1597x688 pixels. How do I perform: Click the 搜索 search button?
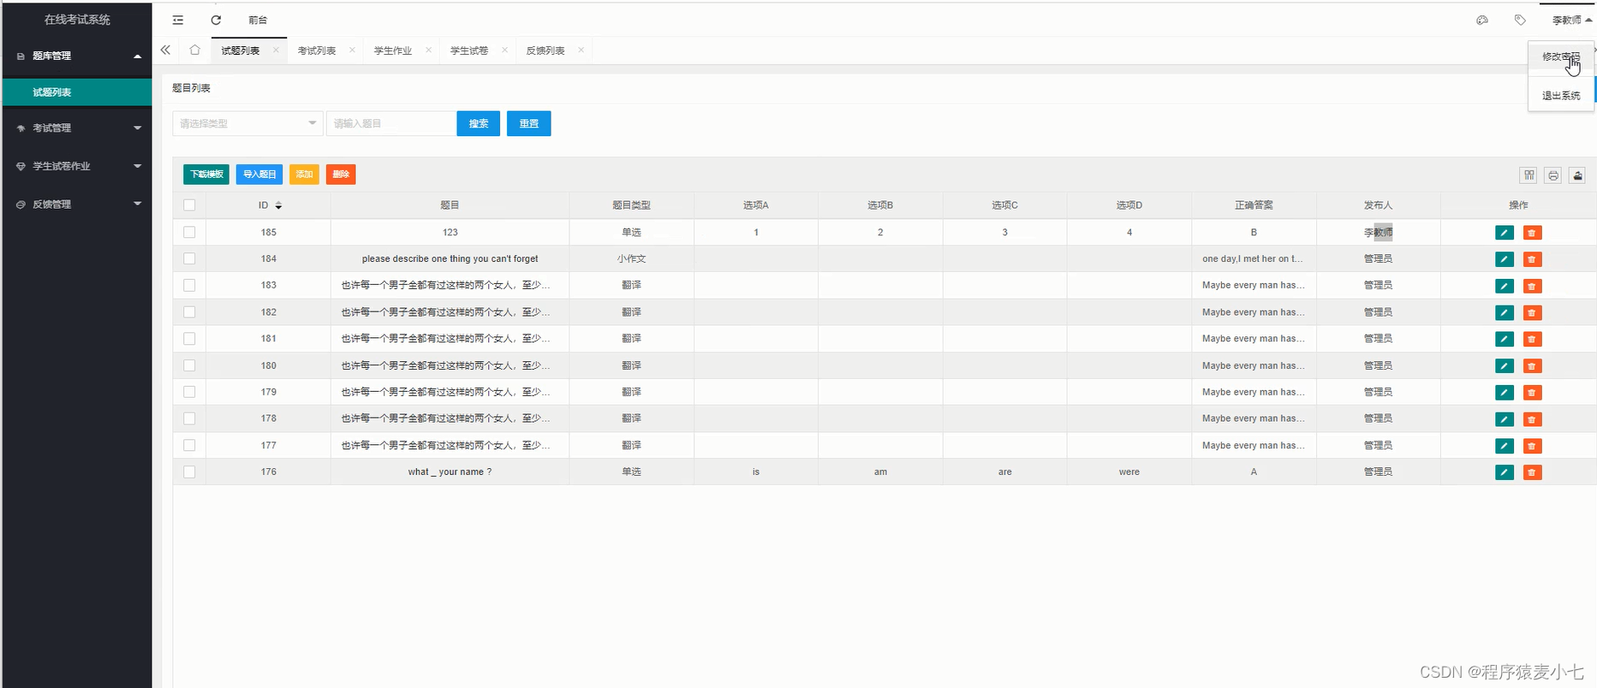pos(479,123)
